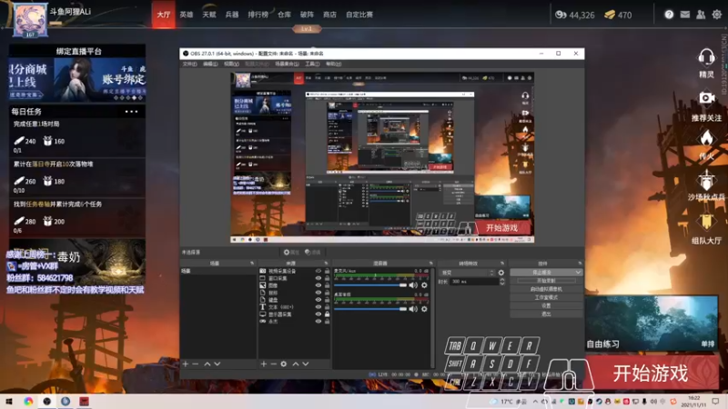Open source properties gear in OBS sources toolbar
The width and height of the screenshot is (728, 409).
284,364
